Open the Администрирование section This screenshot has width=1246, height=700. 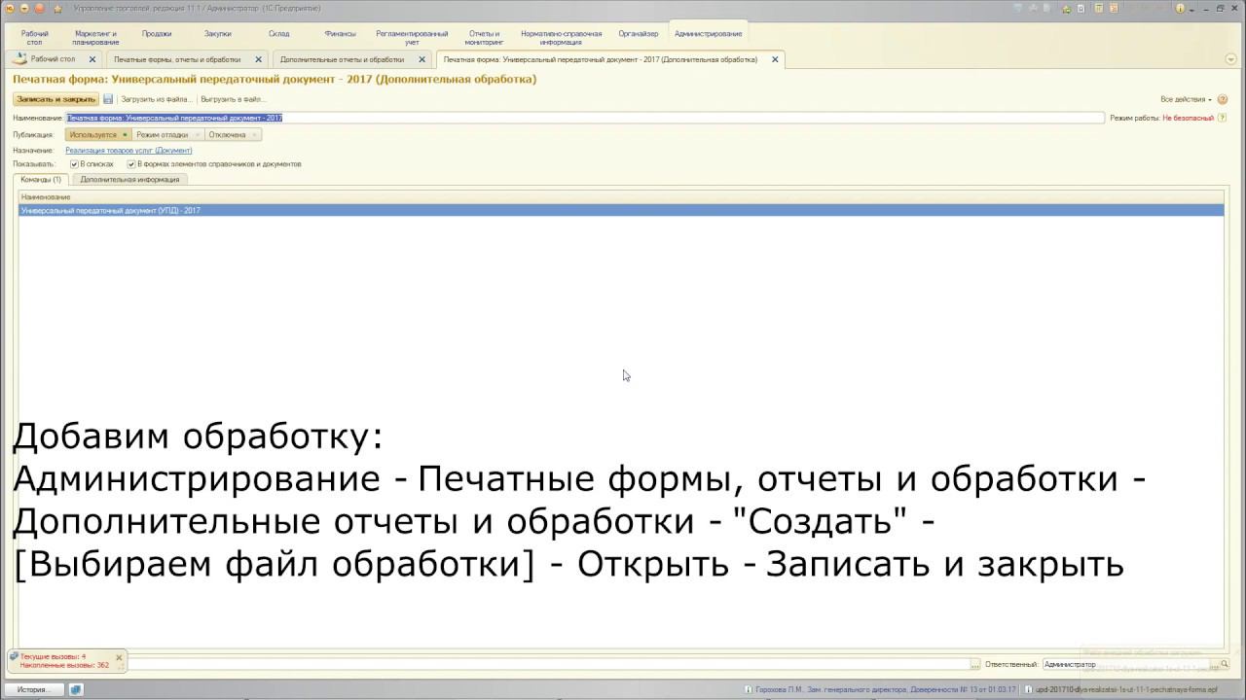[x=709, y=34]
